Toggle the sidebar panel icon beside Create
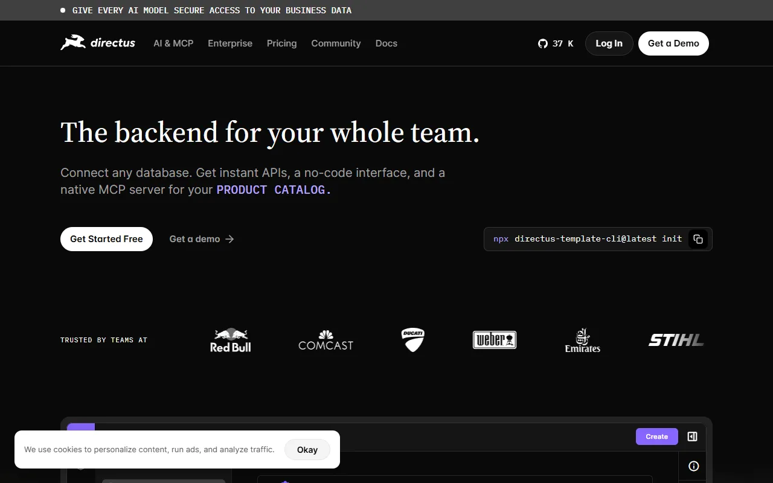 (x=693, y=437)
